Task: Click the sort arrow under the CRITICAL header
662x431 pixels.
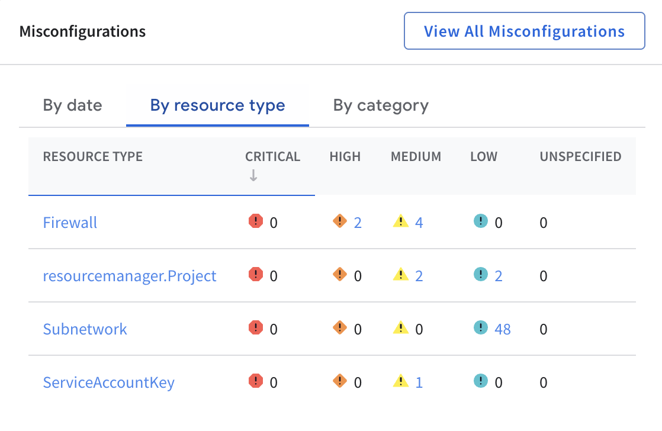Action: pos(253,175)
